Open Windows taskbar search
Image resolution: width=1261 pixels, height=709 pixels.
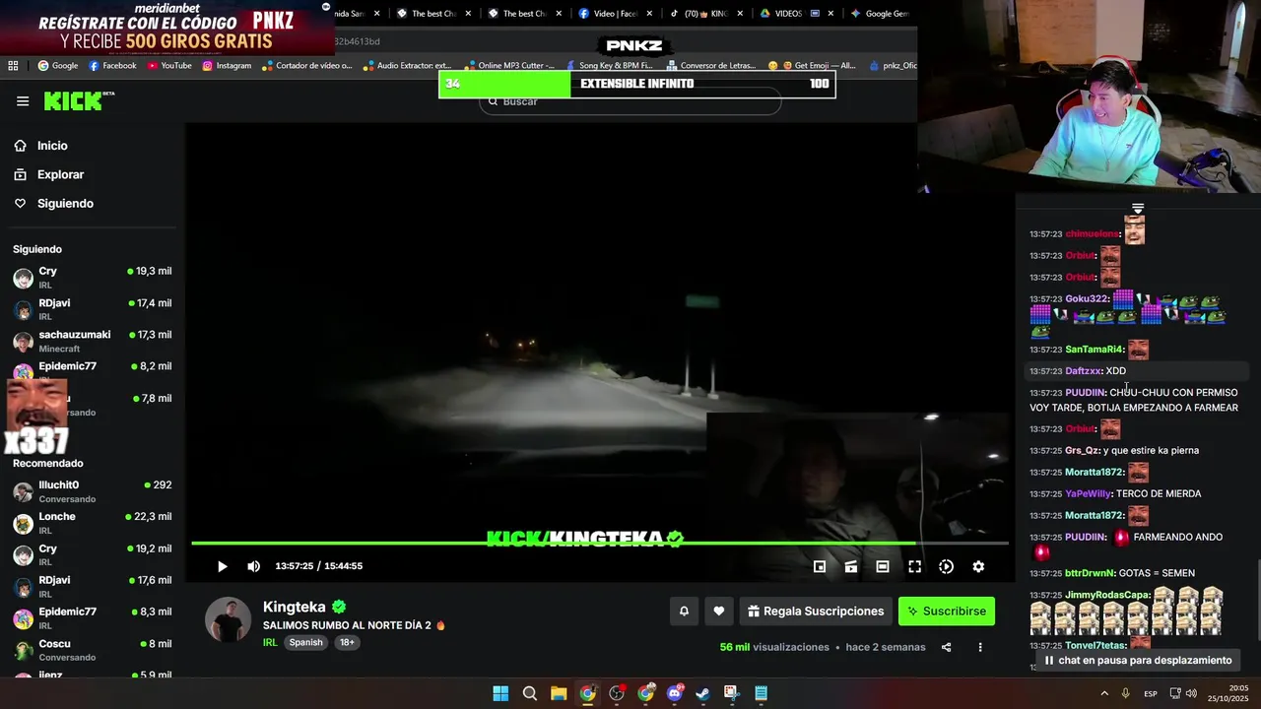click(530, 693)
